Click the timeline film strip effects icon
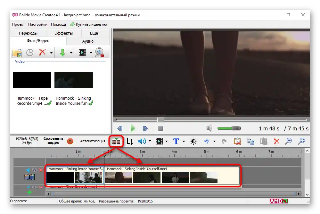The height and width of the screenshot is (214, 320). pos(159,141)
